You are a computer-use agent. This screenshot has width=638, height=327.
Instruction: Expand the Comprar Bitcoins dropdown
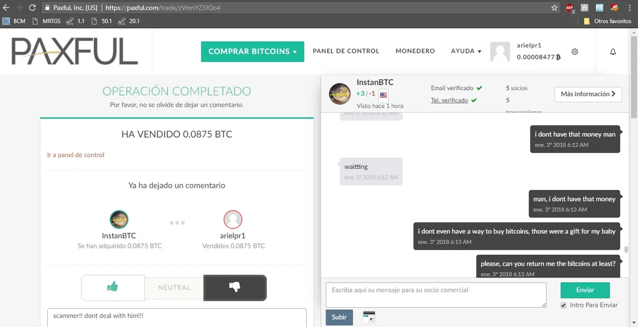click(252, 51)
